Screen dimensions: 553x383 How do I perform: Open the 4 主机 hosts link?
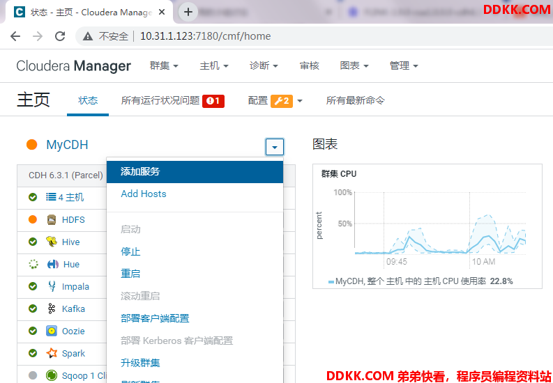pos(71,197)
